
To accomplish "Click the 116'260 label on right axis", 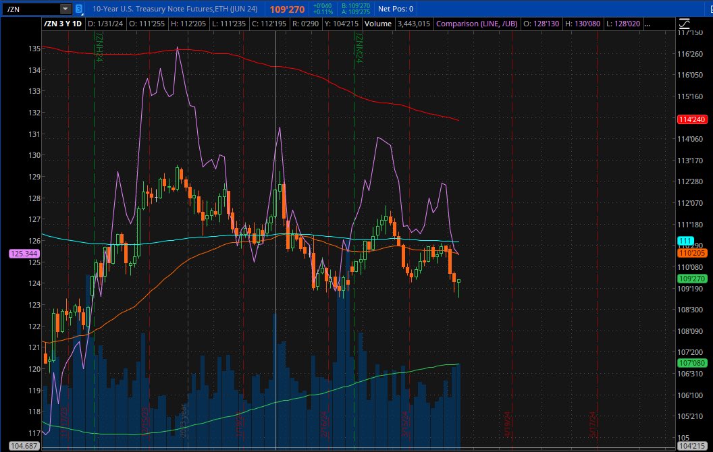I will coord(690,53).
